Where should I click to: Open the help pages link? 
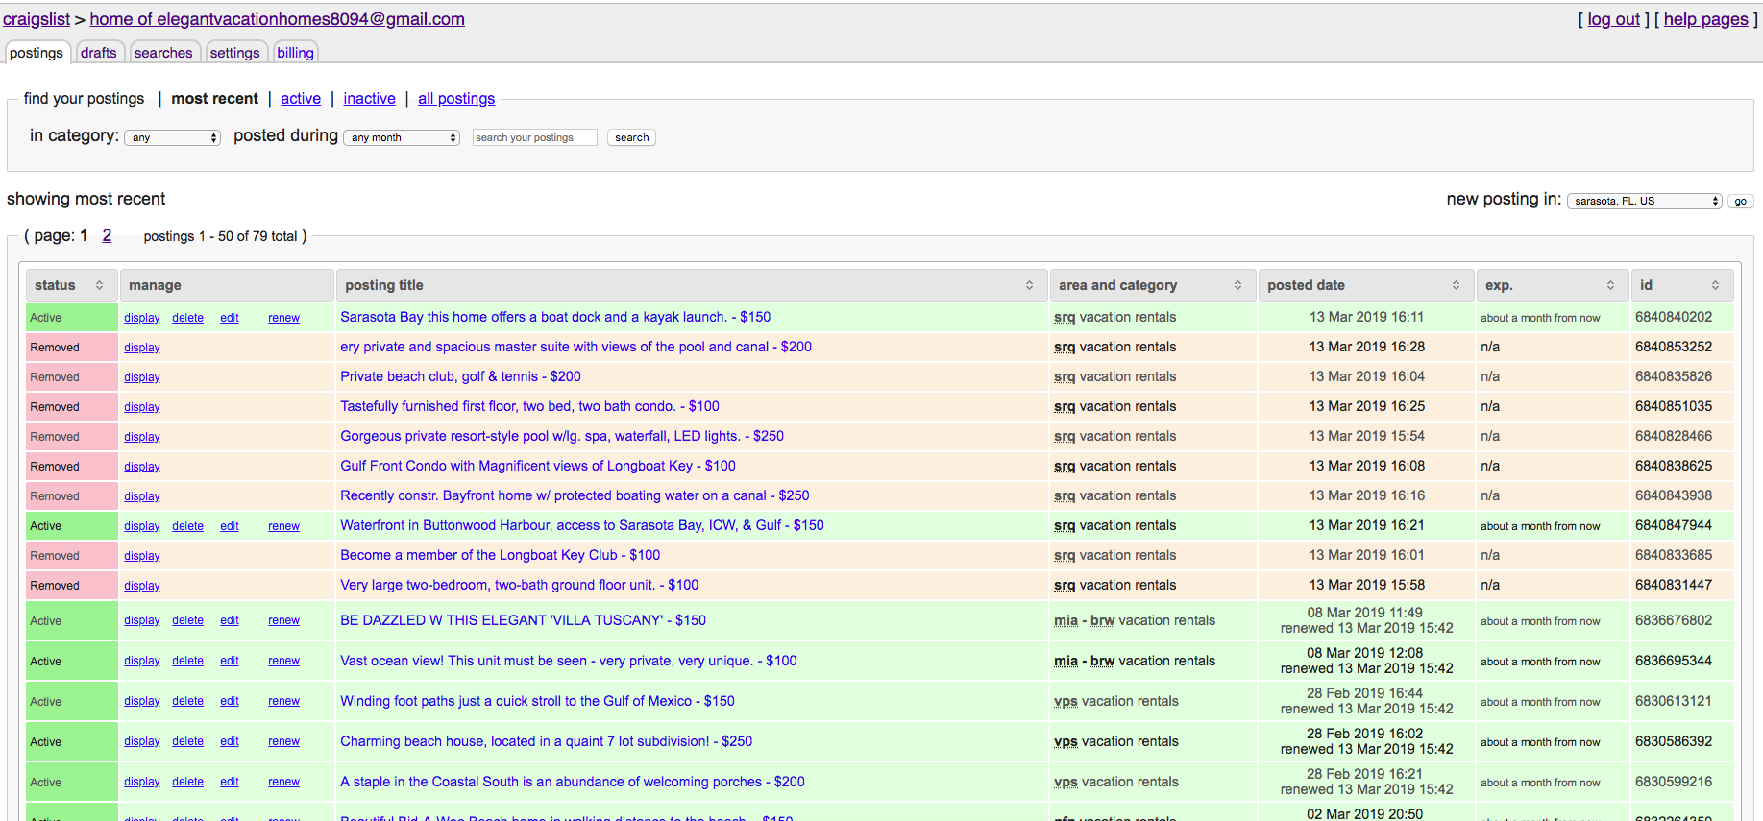pos(1706,19)
